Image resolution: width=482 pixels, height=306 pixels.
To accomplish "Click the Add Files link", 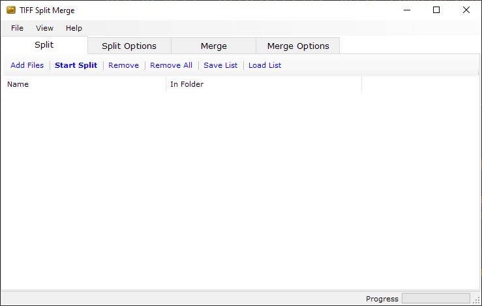I will click(x=27, y=65).
